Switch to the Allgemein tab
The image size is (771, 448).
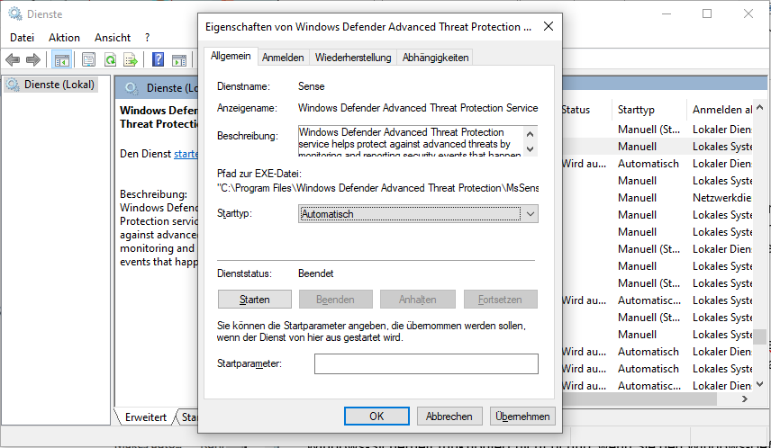tap(231, 56)
